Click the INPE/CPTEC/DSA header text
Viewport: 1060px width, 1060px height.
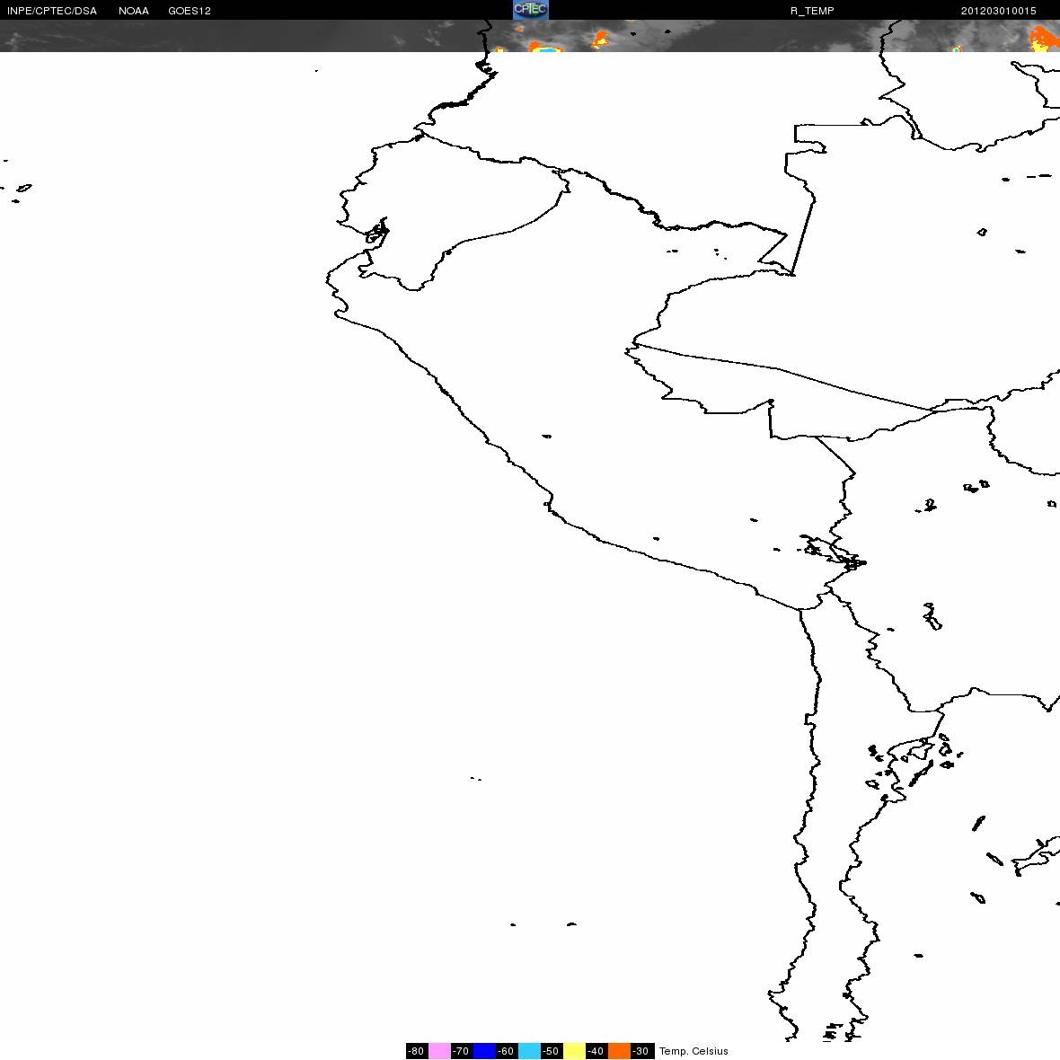[52, 11]
